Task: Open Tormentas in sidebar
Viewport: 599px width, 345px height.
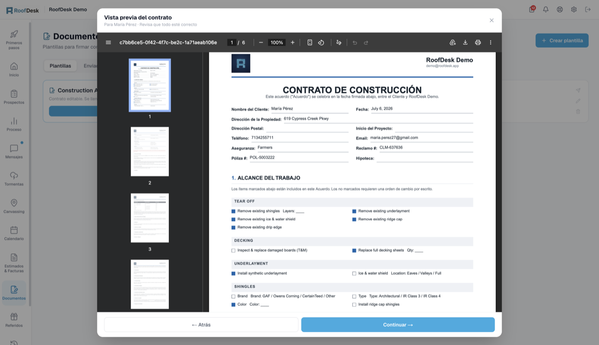Action: coord(14,179)
